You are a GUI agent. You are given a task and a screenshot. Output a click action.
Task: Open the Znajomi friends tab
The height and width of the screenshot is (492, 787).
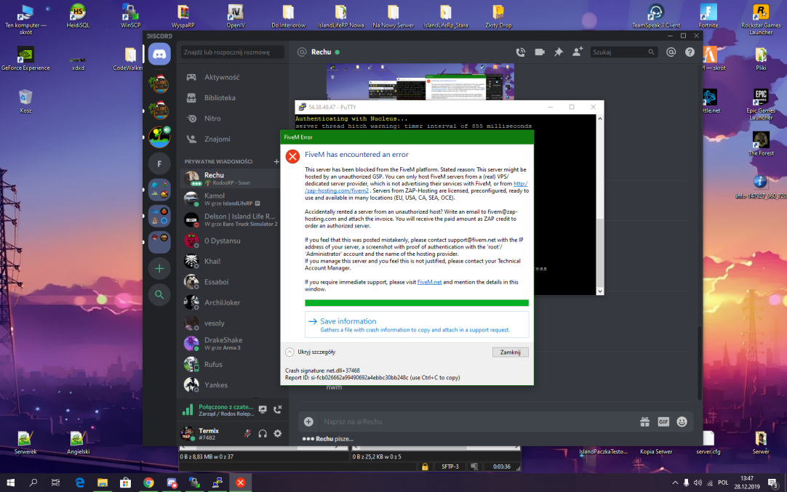pos(217,139)
